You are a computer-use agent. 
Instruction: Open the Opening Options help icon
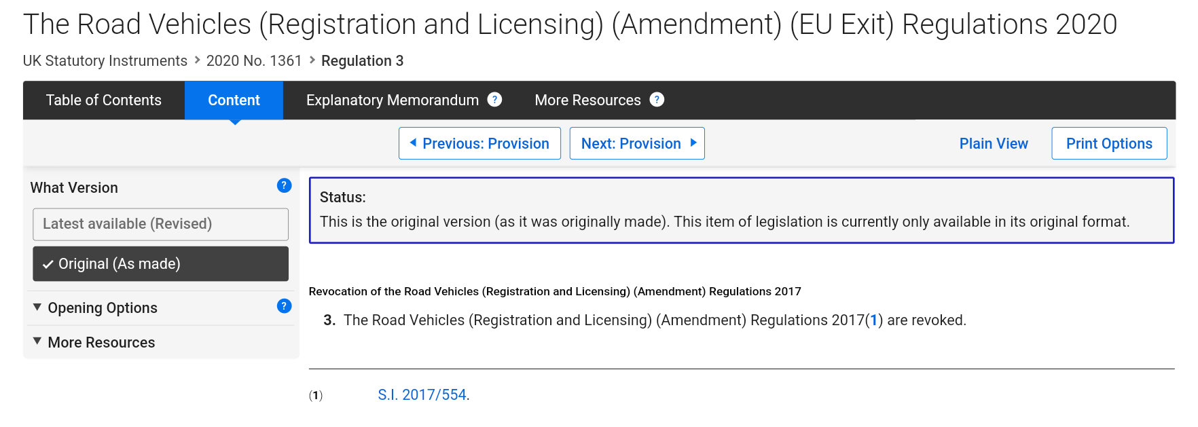click(285, 306)
